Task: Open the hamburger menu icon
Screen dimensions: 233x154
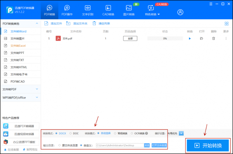Action: pos(211,4)
